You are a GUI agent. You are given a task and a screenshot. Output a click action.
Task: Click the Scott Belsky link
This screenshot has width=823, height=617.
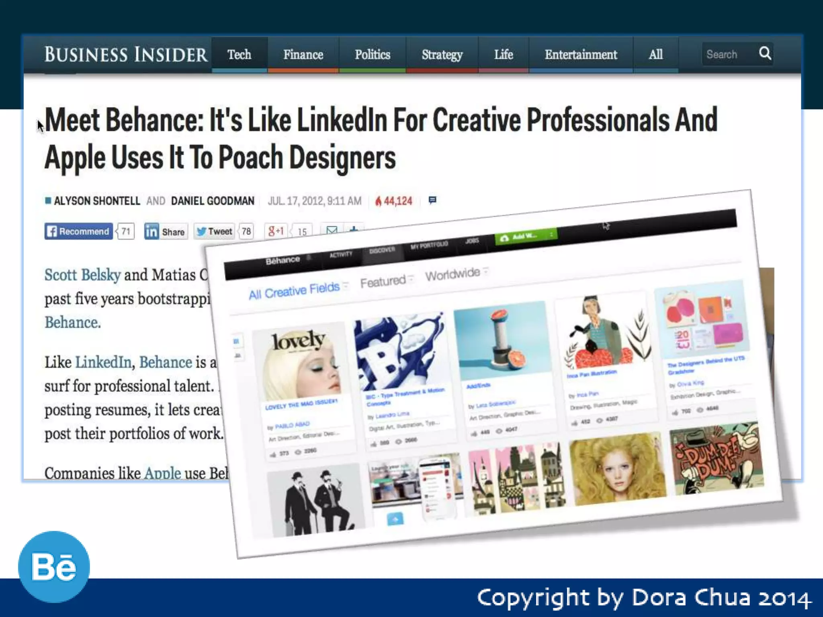click(82, 275)
